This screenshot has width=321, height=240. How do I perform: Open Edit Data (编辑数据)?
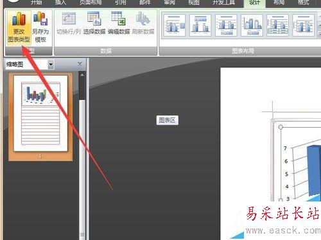tap(119, 24)
